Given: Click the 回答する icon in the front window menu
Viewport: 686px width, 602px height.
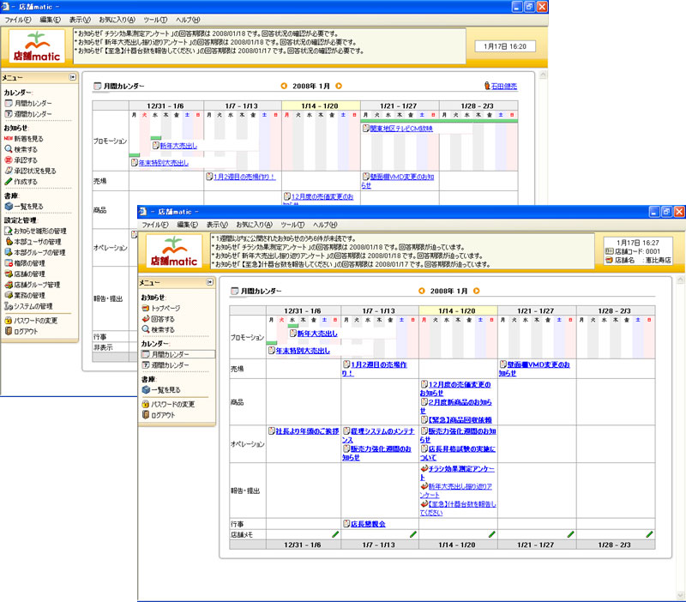Looking at the screenshot, I should point(145,318).
